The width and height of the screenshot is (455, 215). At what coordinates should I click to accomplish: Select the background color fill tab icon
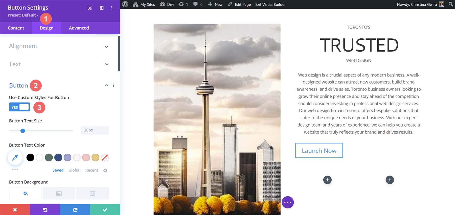point(26,194)
